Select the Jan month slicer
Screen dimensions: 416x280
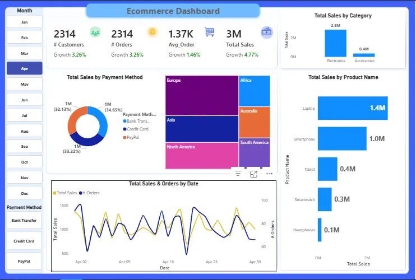pos(25,22)
